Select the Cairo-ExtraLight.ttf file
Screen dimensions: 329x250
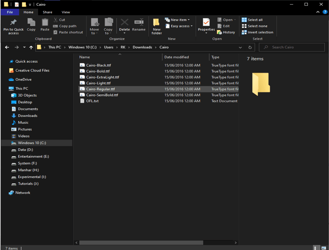[x=159, y=77]
